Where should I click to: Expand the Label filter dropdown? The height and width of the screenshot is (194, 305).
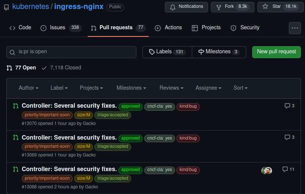(x=59, y=88)
